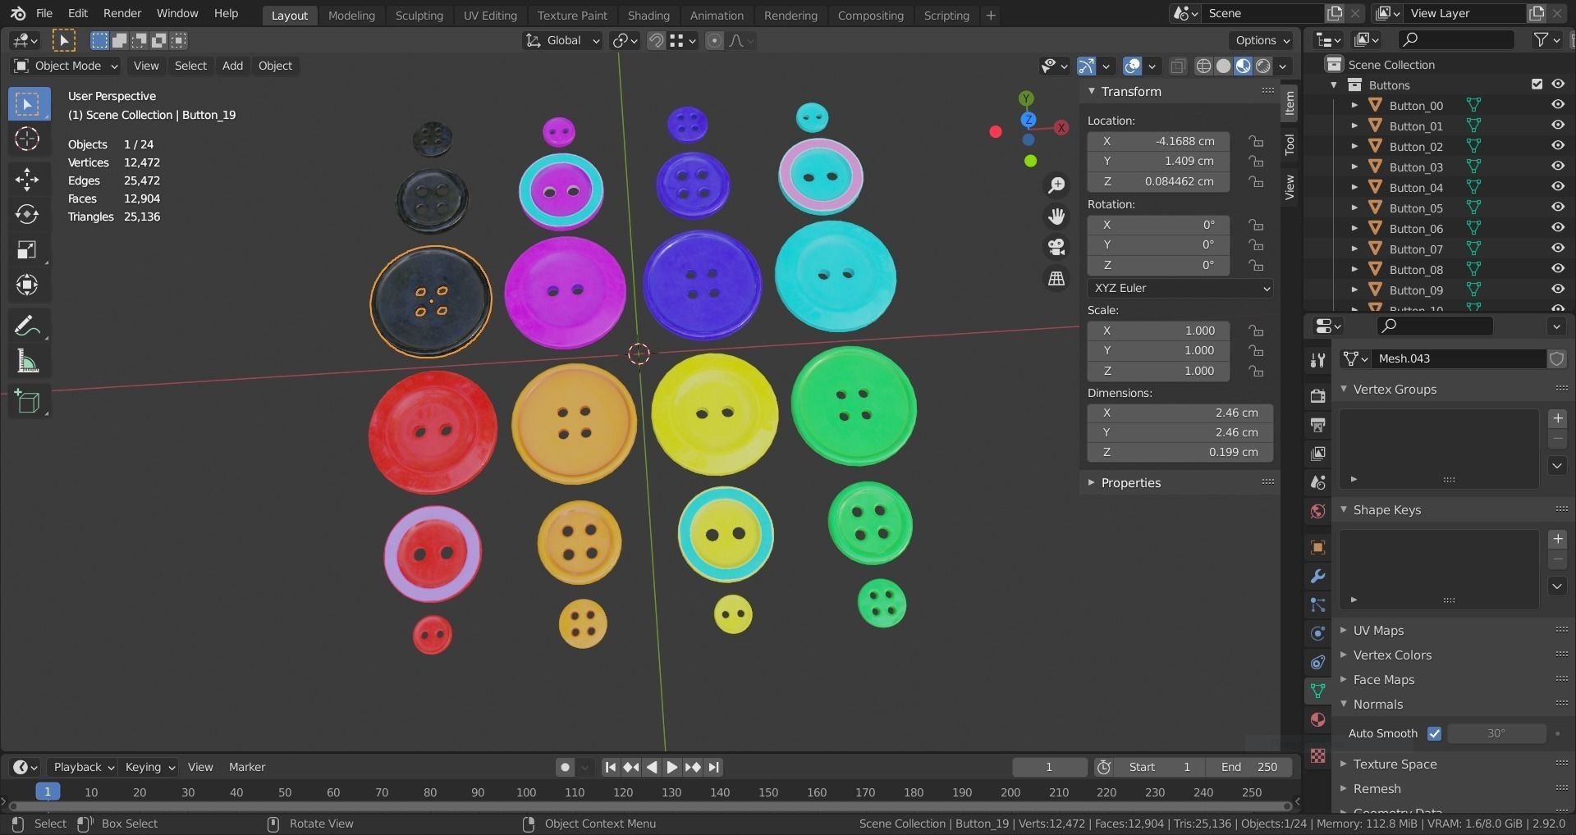
Task: Open the Object Data mesh properties tab
Action: (x=1317, y=691)
